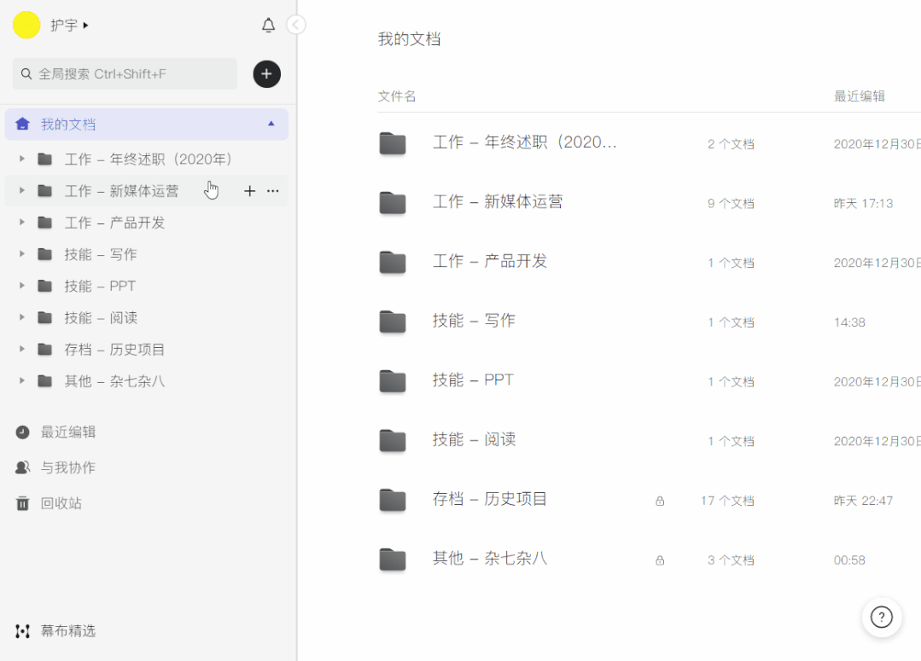The image size is (921, 661).
Task: Click the 14:38 edit time
Action: point(849,322)
